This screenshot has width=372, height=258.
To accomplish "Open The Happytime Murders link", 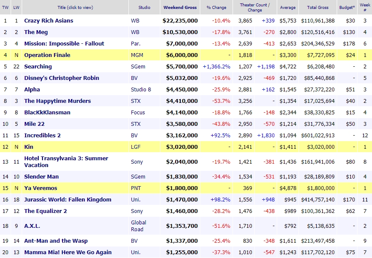I will 57,101.
